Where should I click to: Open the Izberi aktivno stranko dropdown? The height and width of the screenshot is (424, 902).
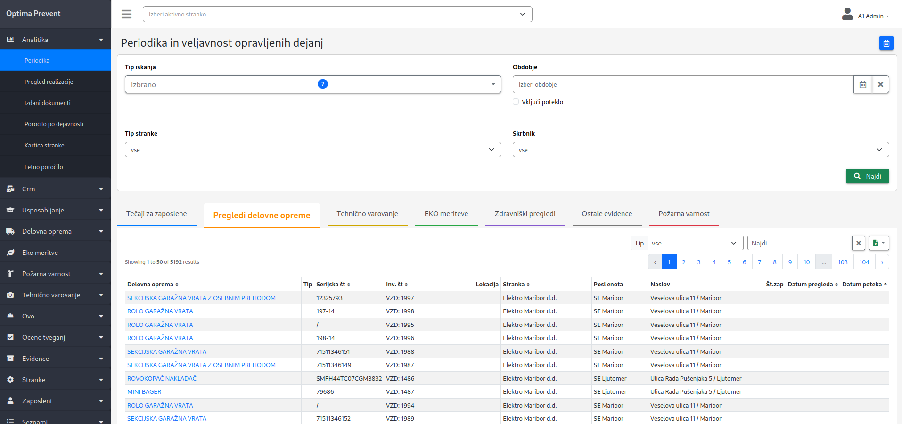[x=337, y=14]
